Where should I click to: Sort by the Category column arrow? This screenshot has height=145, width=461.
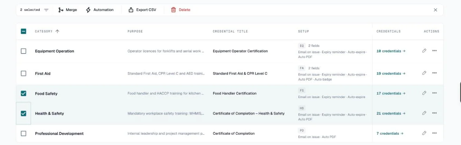[x=57, y=31]
